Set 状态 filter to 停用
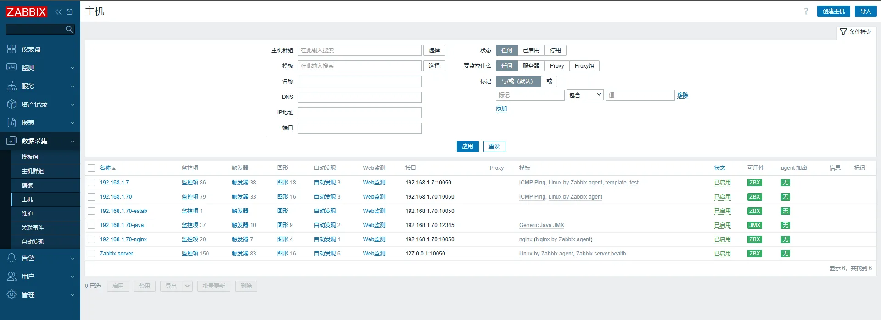The width and height of the screenshot is (881, 320). coord(556,50)
